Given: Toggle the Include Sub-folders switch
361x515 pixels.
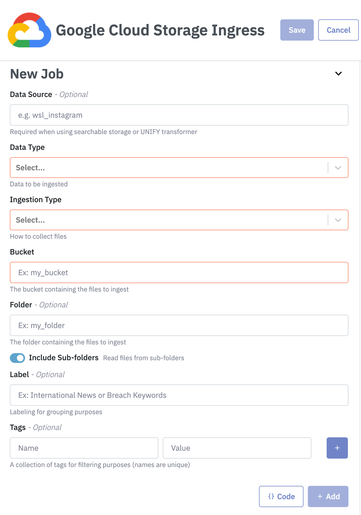Looking at the screenshot, I should click(17, 358).
